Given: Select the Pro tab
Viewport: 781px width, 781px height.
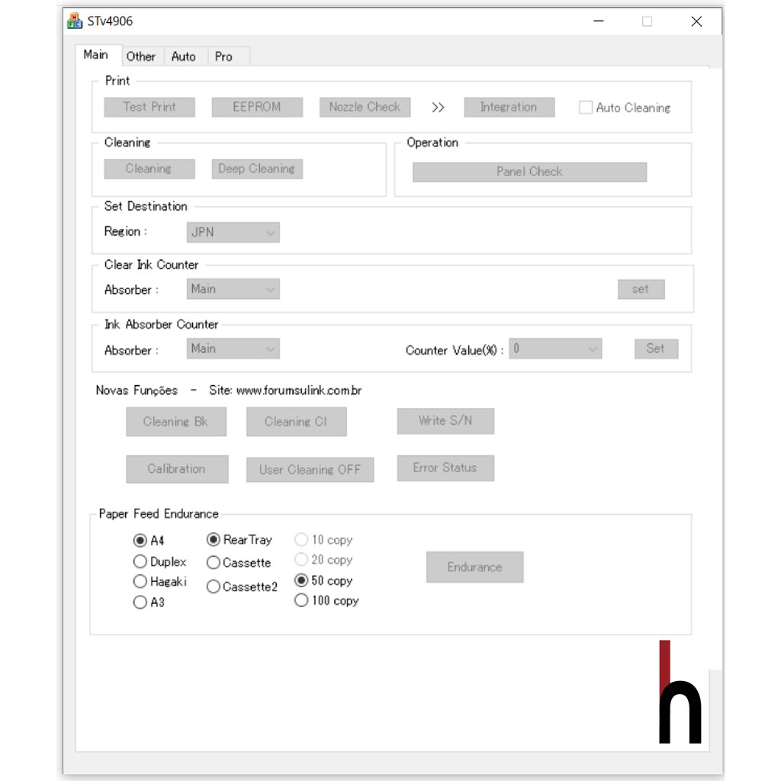Looking at the screenshot, I should [223, 56].
